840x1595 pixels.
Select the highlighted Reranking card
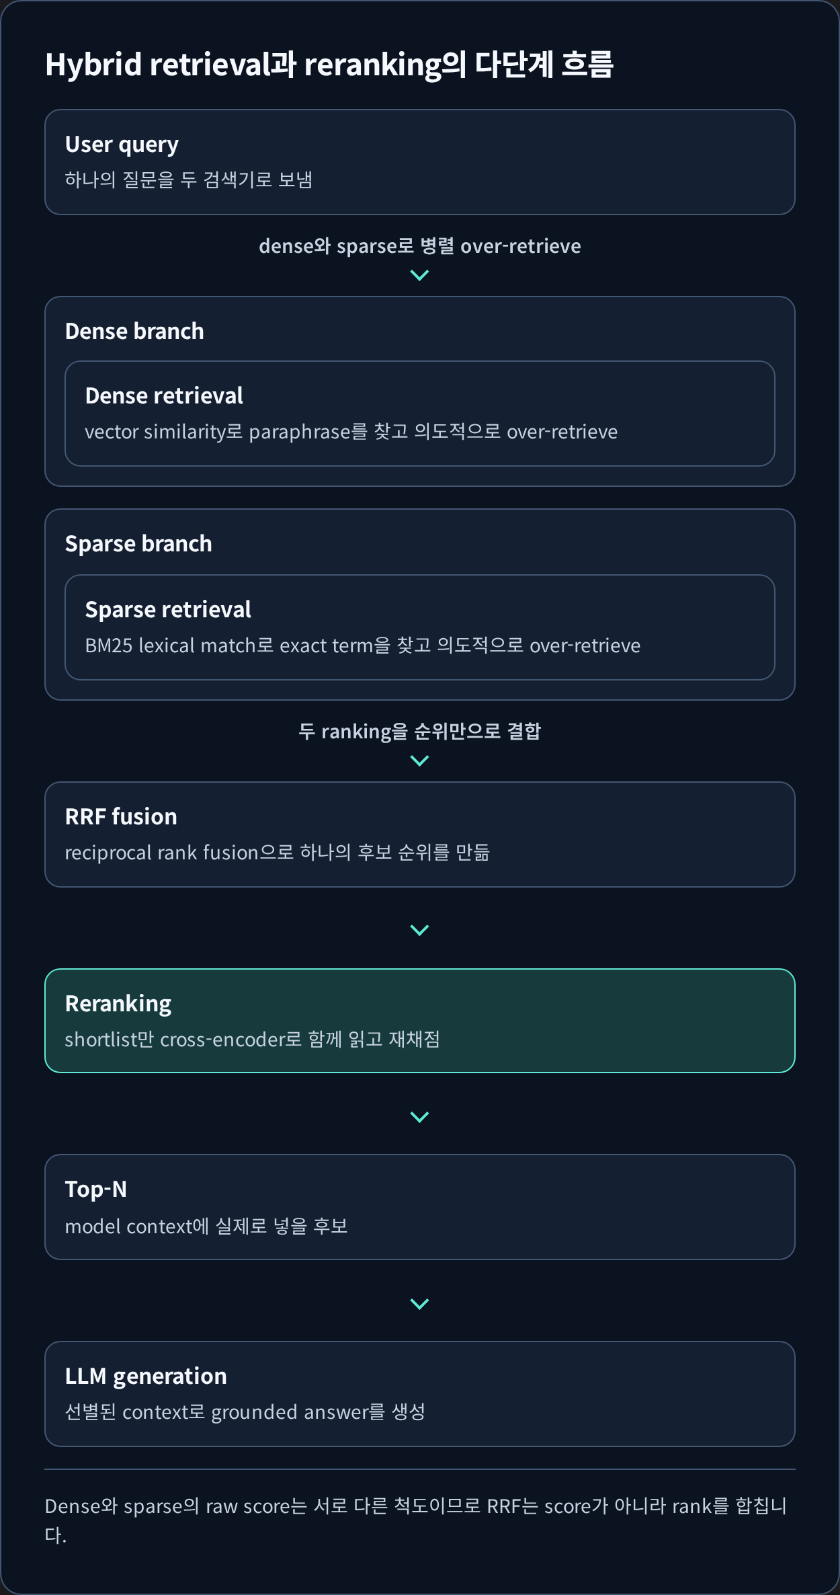click(x=420, y=1021)
